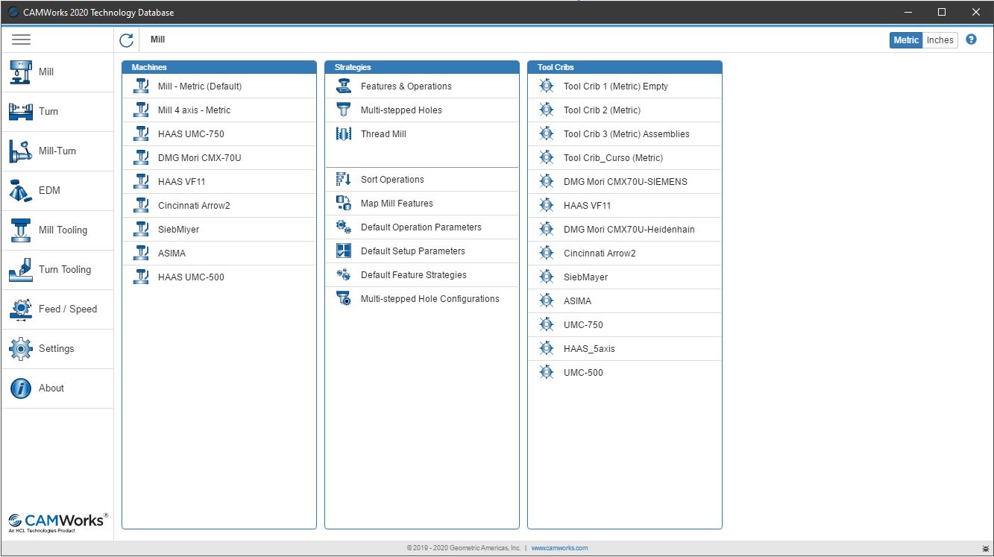Open ASIMA tool crib

pos(625,301)
